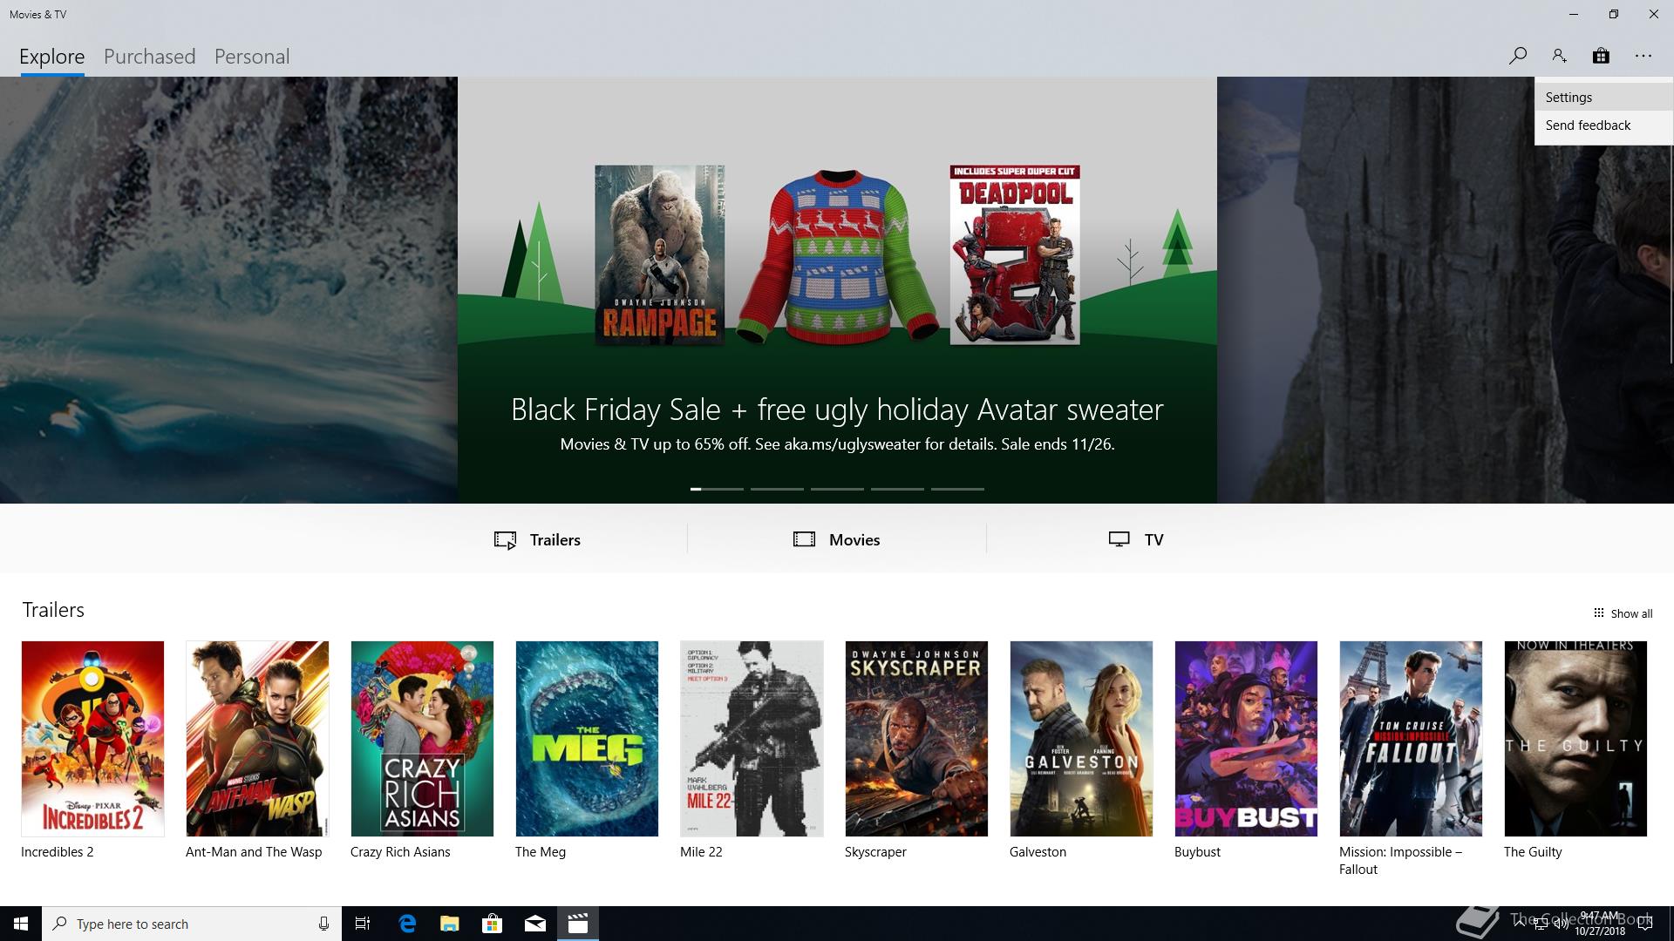Click the Black Friday Sale headline

pos(837,410)
